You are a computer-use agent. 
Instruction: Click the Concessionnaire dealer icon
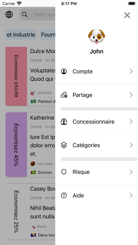(64, 122)
